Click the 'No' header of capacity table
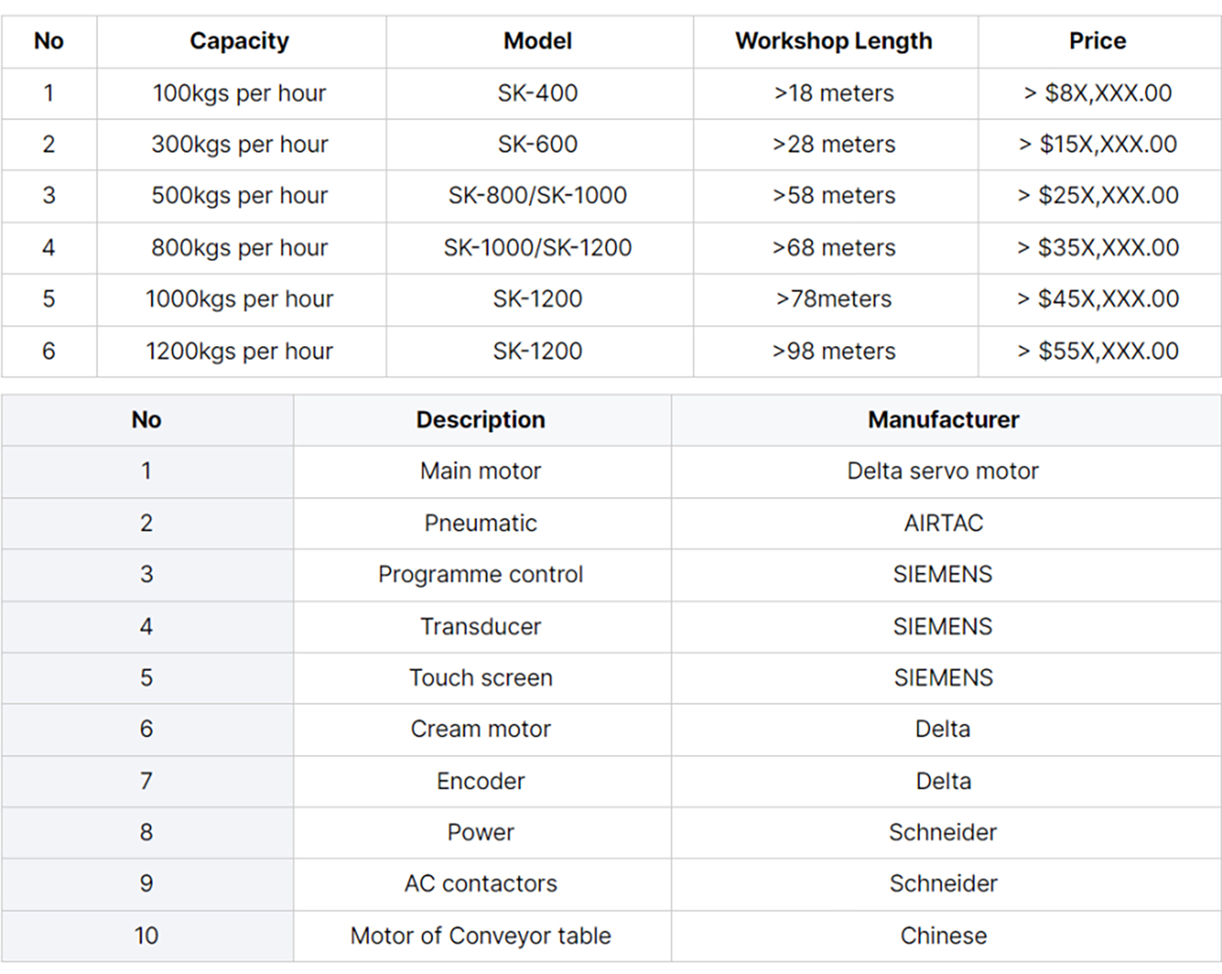 [49, 41]
